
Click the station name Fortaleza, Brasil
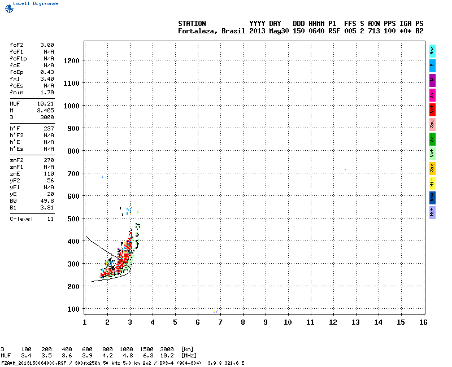[x=211, y=31]
